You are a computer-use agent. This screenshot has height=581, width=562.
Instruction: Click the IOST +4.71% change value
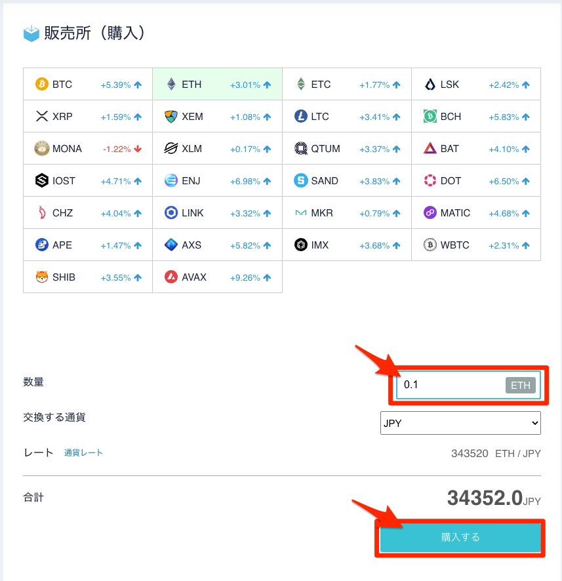[115, 181]
